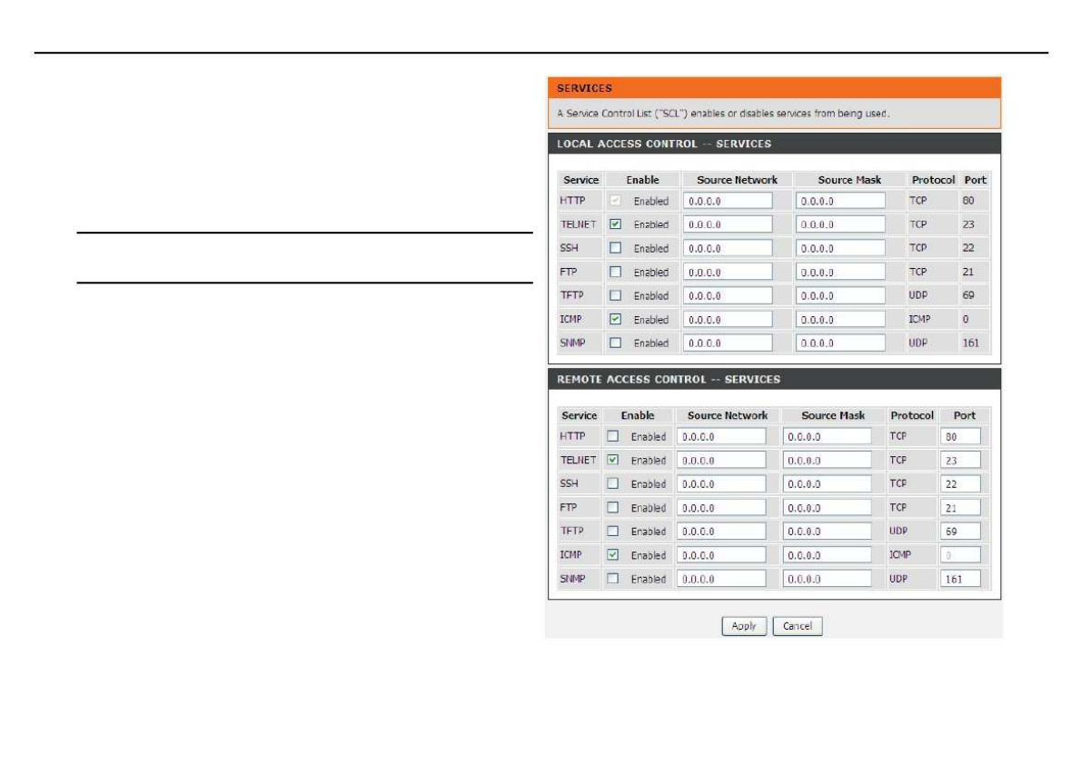
Task: Edit remote SSH Source Mask field
Action: pos(828,484)
